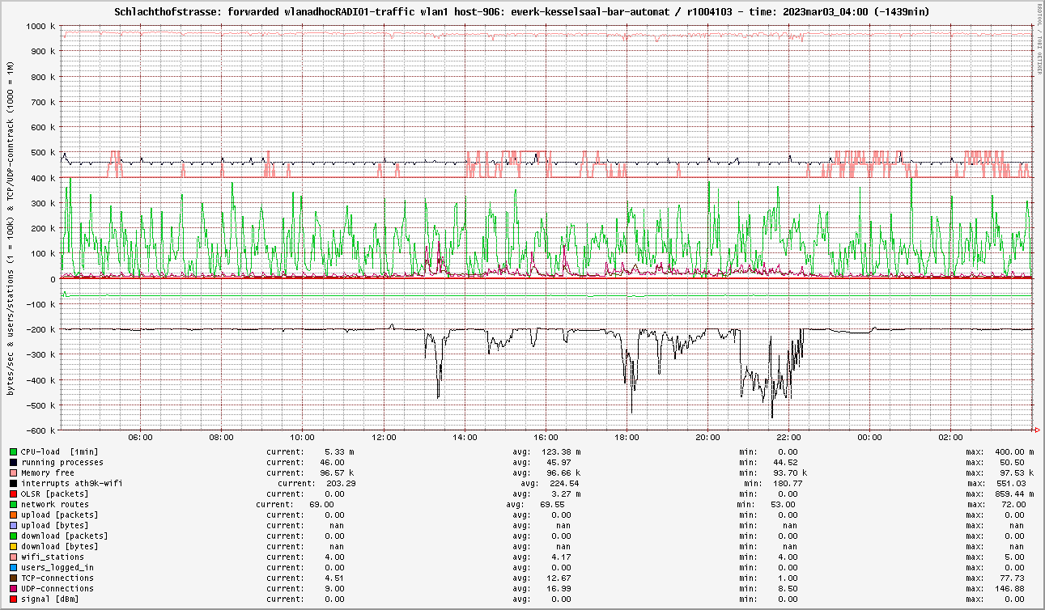1045x610 pixels.
Task: Click the interrupts ath9k-wifi legend swatch
Action: (14, 483)
